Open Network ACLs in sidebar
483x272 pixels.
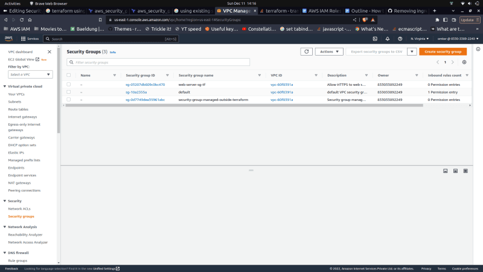pyautogui.click(x=19, y=209)
